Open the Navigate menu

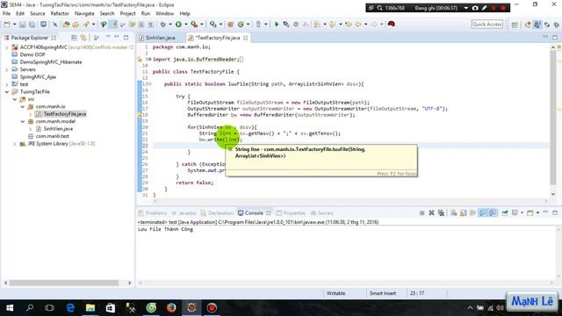click(x=84, y=13)
